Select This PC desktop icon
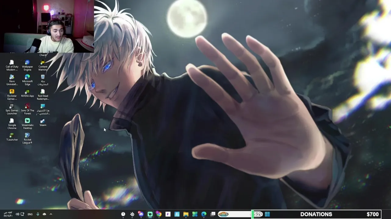Screen dimensions: 391x219 (x=43, y=109)
